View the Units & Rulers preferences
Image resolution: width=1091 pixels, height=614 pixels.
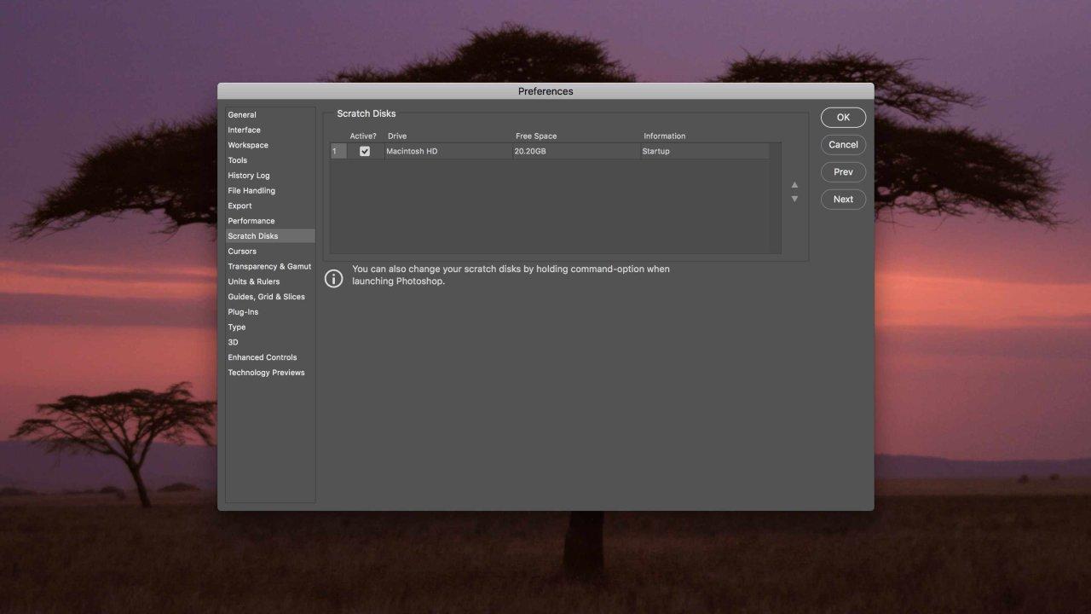253,281
